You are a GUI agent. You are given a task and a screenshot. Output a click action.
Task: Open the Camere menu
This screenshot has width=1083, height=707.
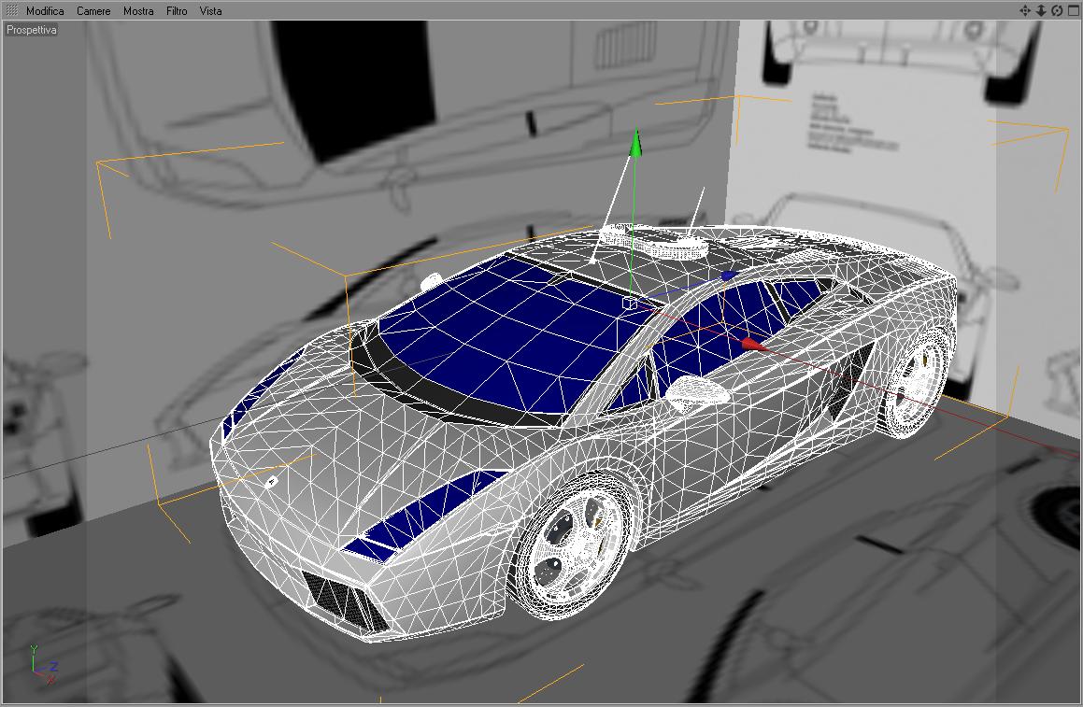(93, 11)
